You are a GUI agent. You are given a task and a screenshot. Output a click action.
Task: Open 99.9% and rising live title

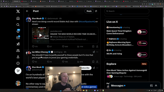114,54
